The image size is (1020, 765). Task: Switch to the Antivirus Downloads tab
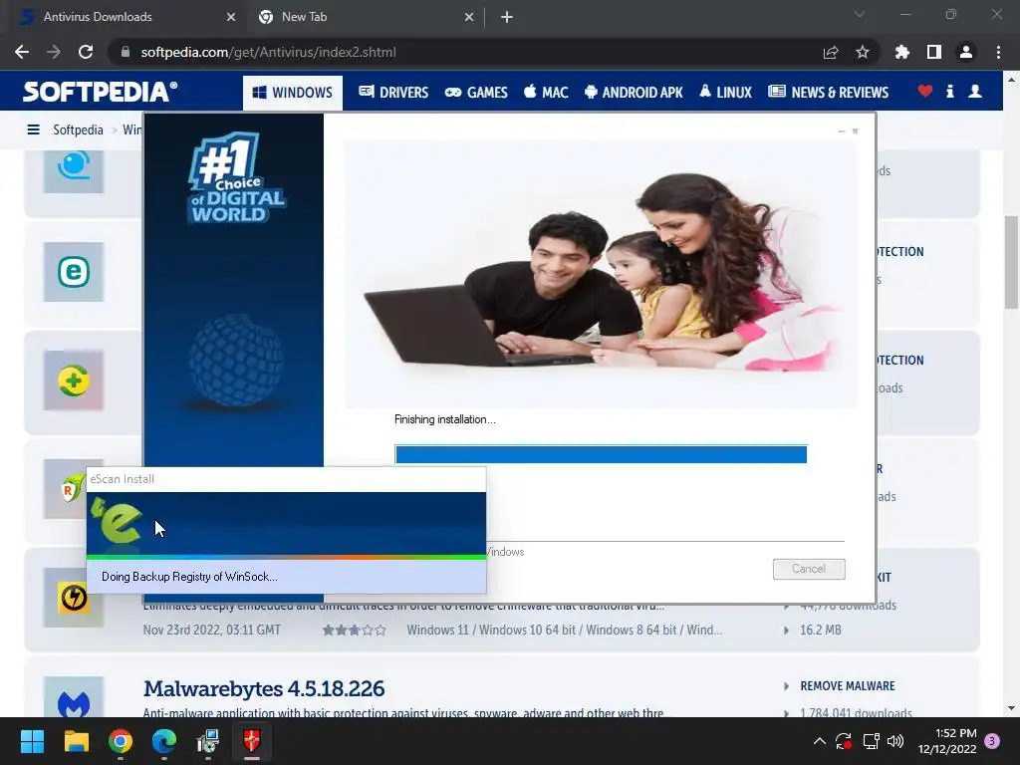[124, 18]
